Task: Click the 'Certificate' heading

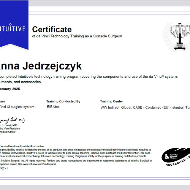Action: tap(52, 29)
